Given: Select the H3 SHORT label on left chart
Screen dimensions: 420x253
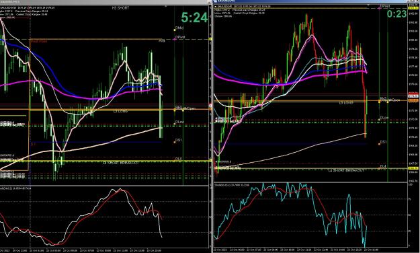Looking at the screenshot, I should [x=120, y=8].
